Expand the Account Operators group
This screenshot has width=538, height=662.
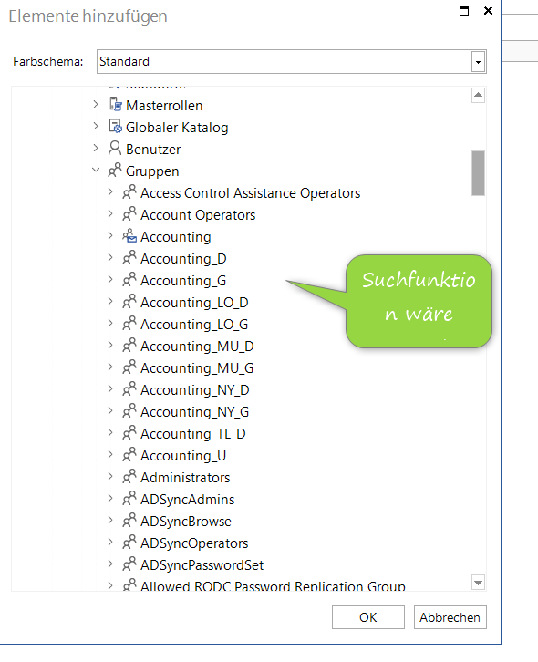tap(110, 213)
